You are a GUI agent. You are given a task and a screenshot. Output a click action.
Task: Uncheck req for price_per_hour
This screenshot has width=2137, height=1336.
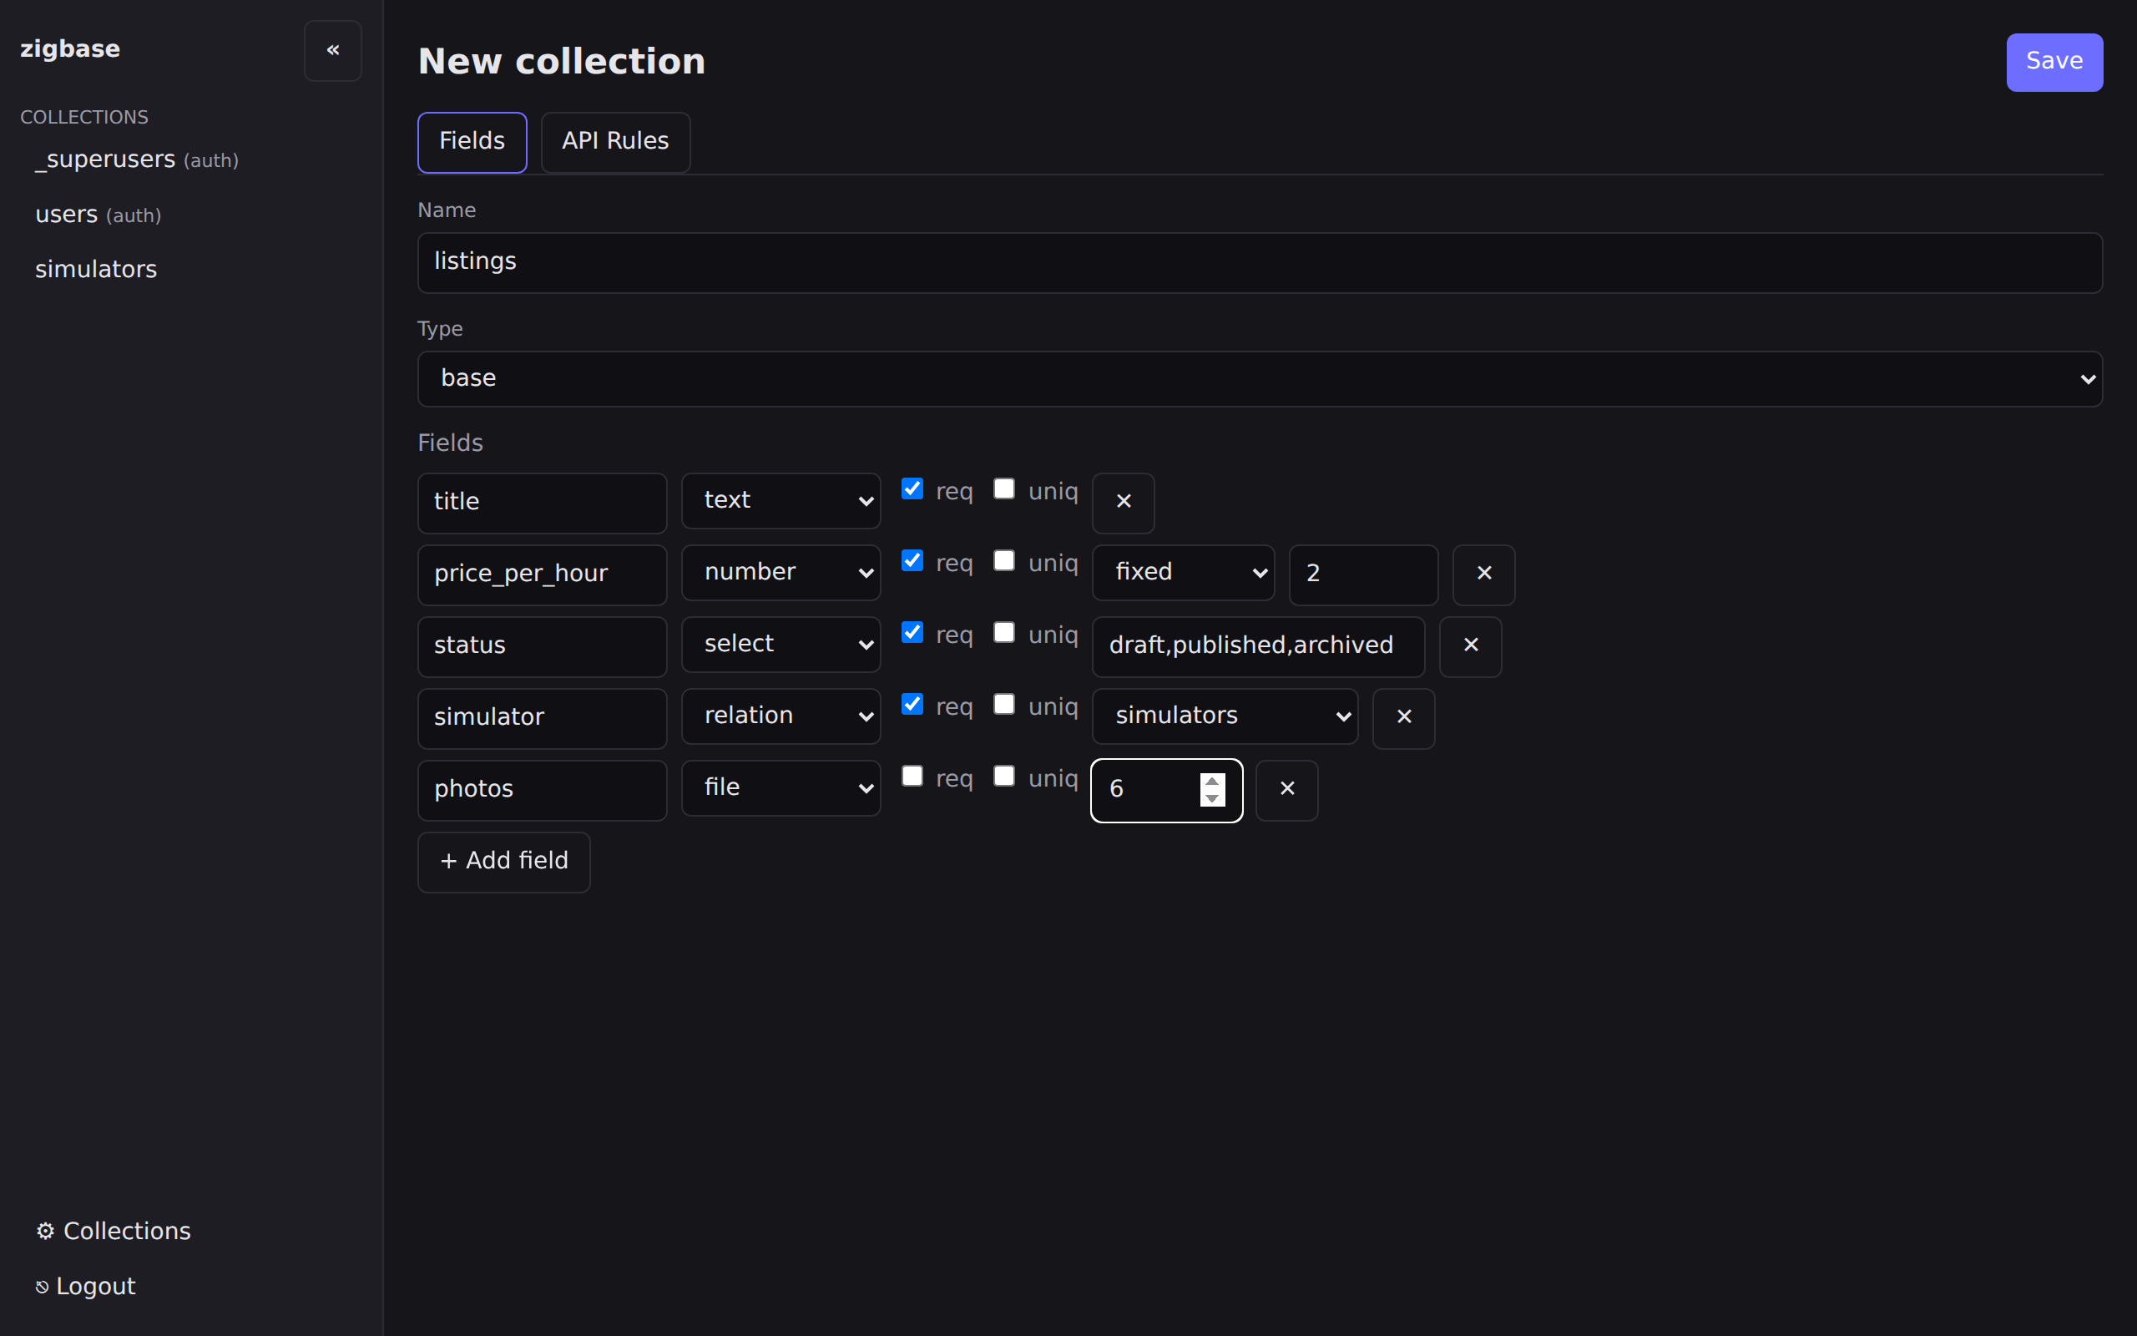click(x=912, y=561)
